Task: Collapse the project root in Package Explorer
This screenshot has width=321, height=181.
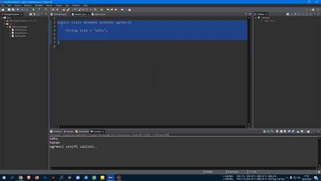Action: pyautogui.click(x=2, y=18)
